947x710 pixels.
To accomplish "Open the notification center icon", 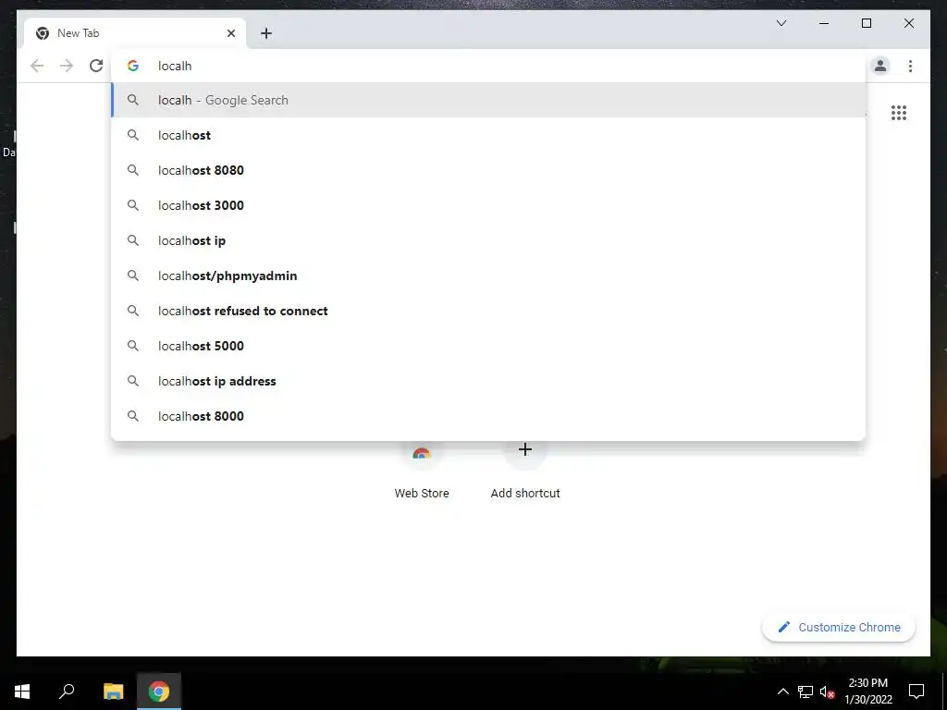I will tap(916, 692).
